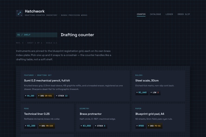Click the STOCK 8 chip

[x=101, y=126]
